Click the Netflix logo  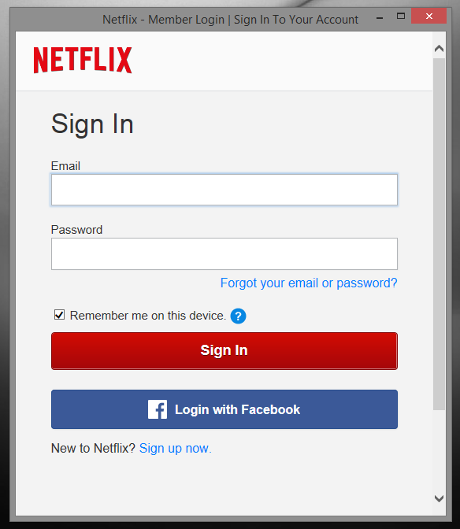[83, 60]
